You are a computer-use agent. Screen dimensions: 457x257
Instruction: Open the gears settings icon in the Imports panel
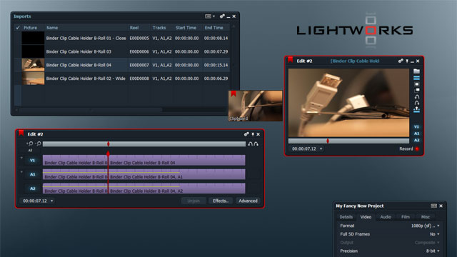[x=222, y=16]
